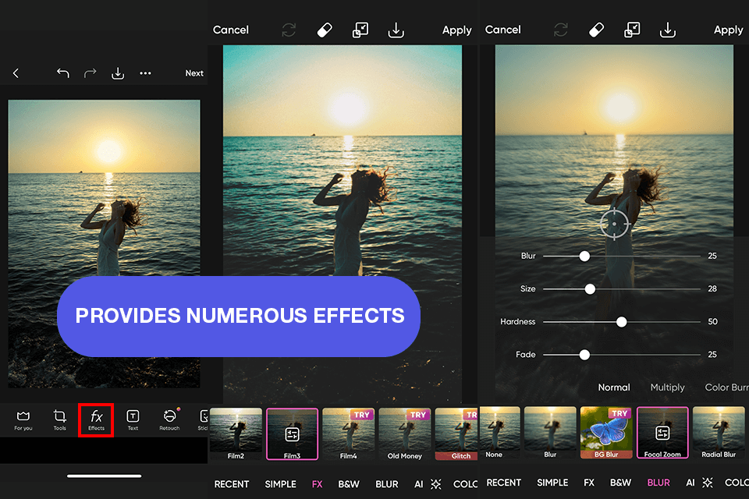Open the three-dot more options menu
Viewport: 749px width, 499px height.
(145, 73)
